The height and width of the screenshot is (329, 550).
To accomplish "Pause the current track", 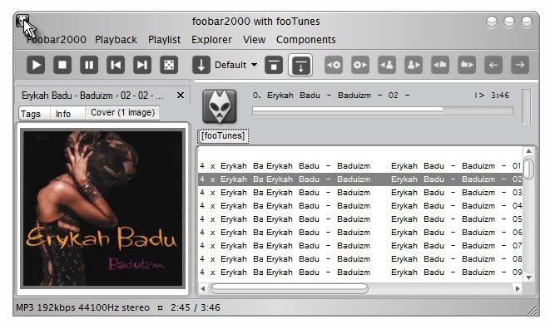I will 89,65.
